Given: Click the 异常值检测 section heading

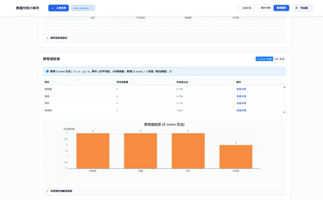Looking at the screenshot, I should 51,59.
